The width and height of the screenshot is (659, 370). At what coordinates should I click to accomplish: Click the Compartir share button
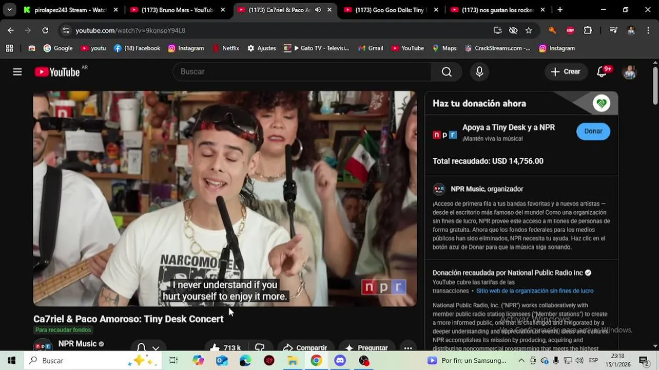coord(305,348)
